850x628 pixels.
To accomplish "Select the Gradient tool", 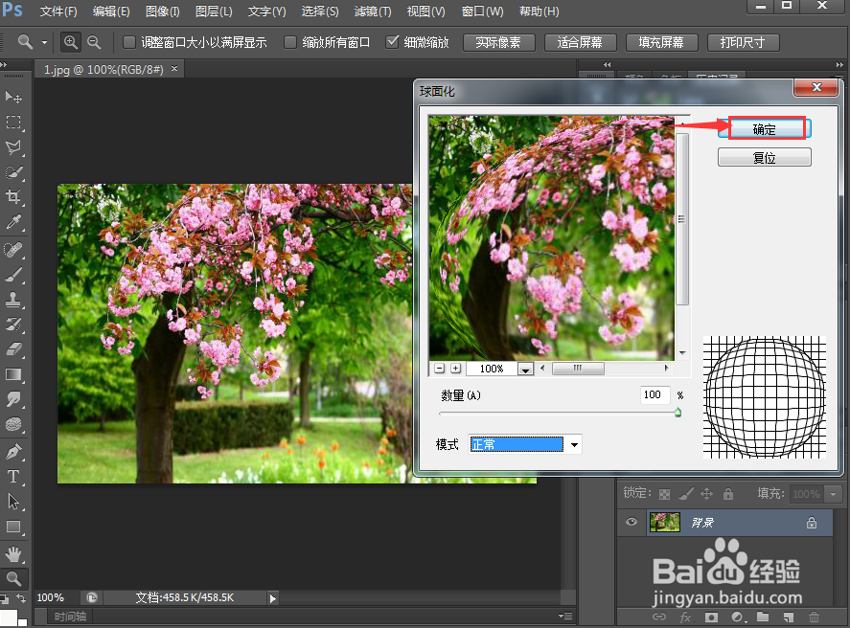I will (x=13, y=374).
